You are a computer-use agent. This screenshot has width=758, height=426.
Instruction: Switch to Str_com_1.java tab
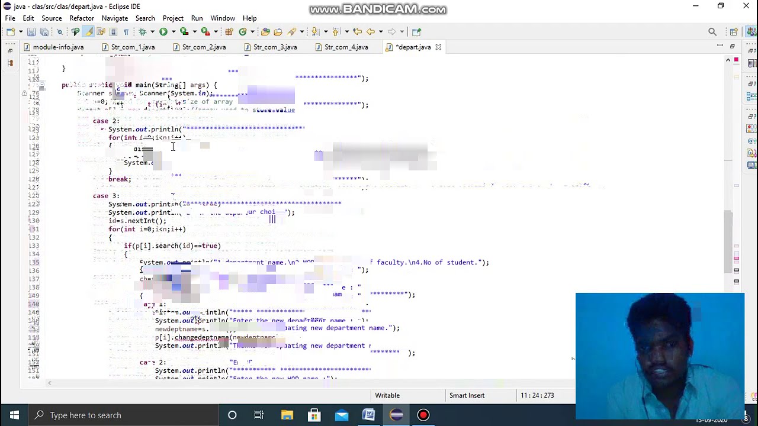click(x=128, y=47)
